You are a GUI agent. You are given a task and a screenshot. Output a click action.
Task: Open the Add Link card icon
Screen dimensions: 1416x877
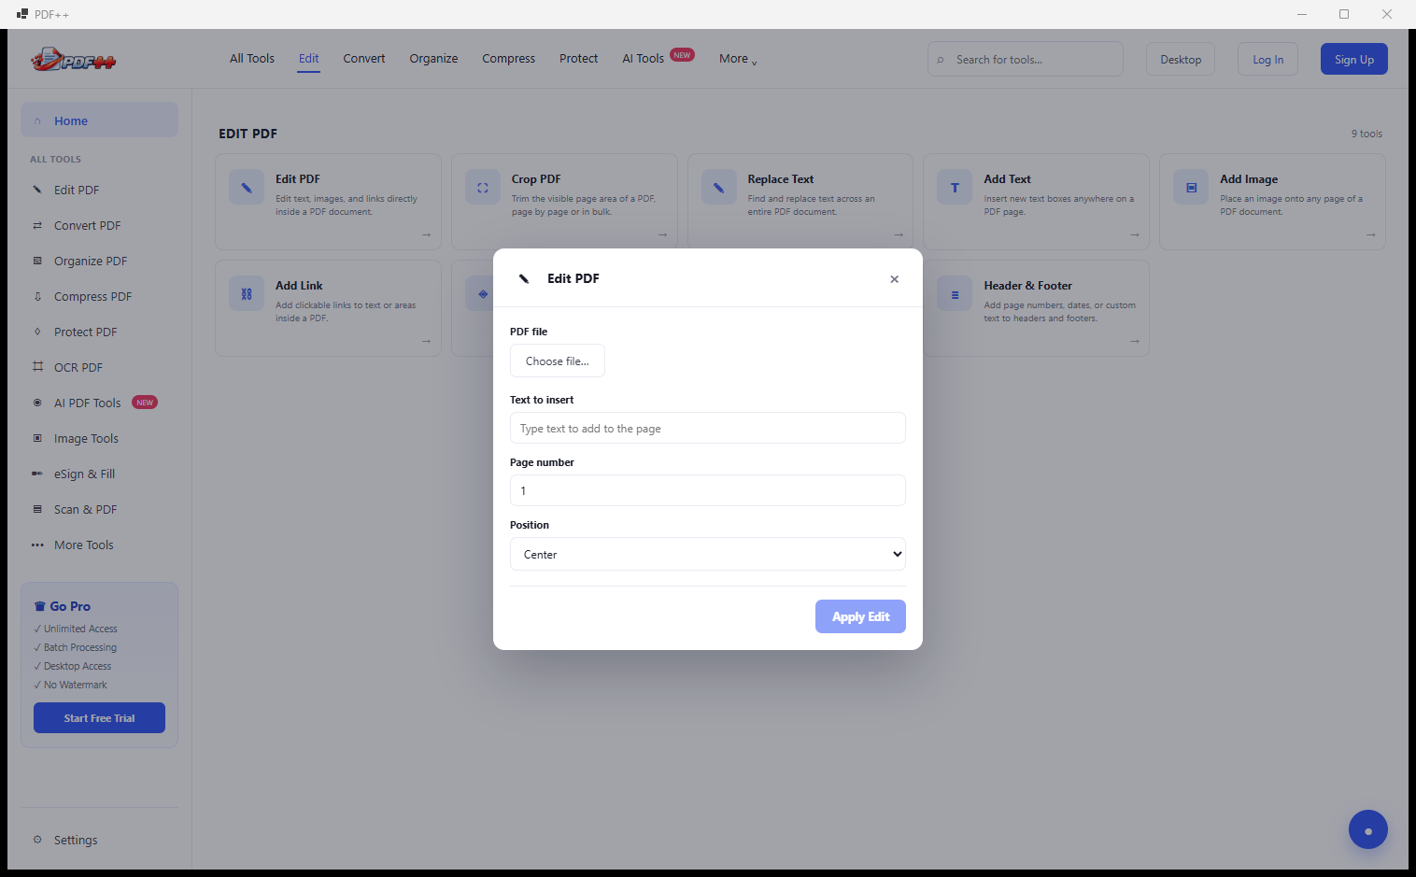click(247, 294)
